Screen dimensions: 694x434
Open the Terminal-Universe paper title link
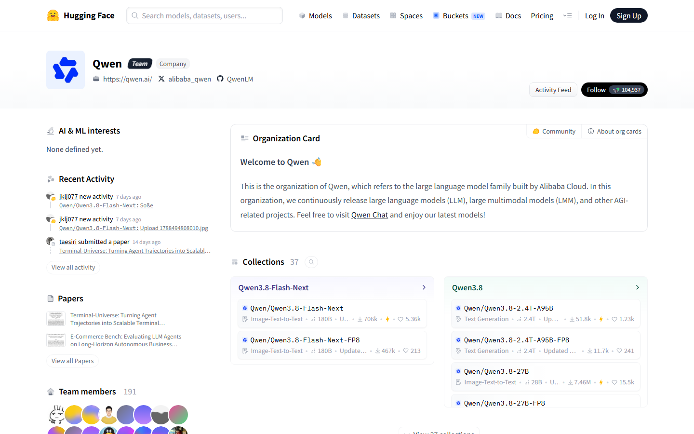(x=118, y=319)
